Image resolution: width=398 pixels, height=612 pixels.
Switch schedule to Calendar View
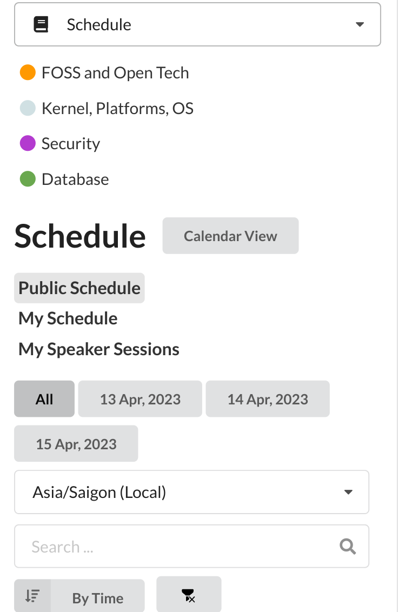point(230,236)
